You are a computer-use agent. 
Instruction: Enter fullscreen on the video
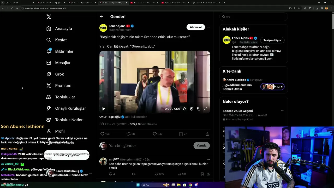(206, 109)
